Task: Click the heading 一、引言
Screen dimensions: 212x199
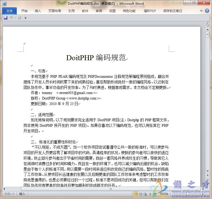Action: pos(38,71)
